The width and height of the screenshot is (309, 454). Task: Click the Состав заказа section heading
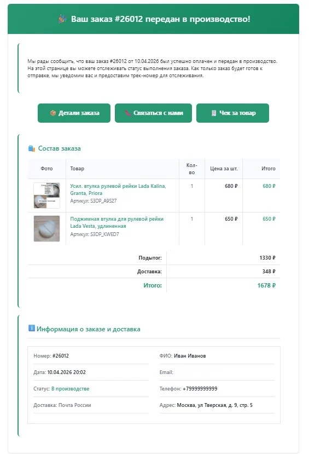59,148
